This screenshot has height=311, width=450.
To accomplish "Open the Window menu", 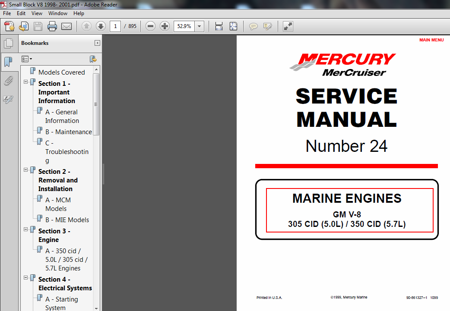I will (x=58, y=13).
